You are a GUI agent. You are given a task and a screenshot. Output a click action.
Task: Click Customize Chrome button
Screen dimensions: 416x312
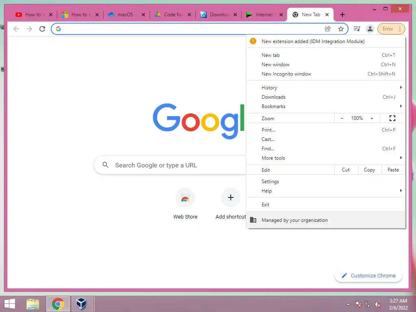pos(368,276)
